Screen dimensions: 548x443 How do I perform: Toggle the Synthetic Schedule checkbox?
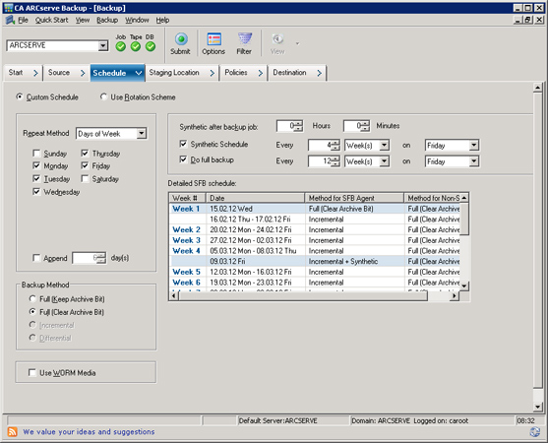[x=183, y=144]
